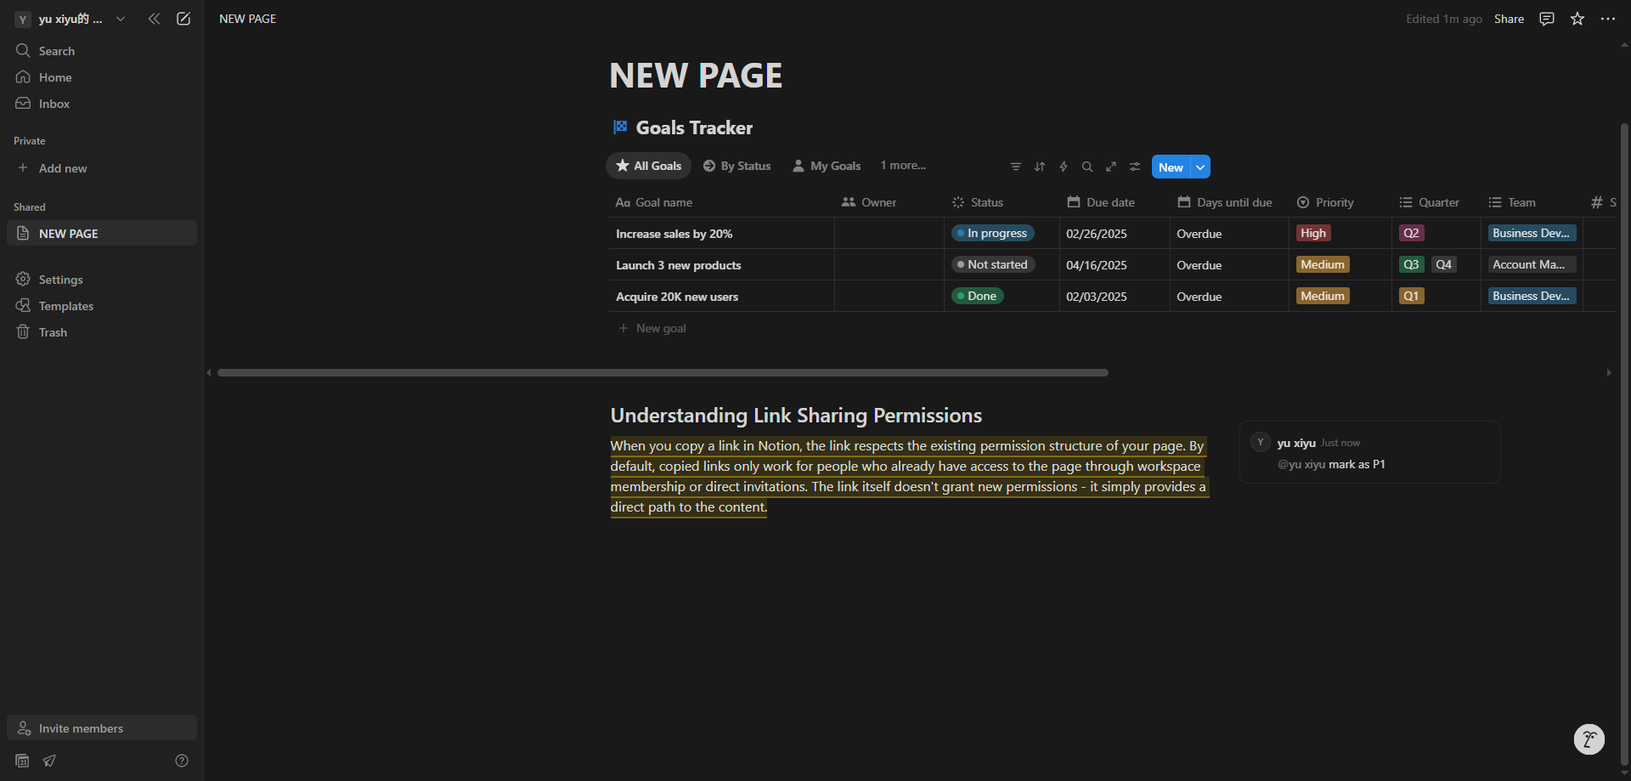Click the Goal name column header

pos(722,202)
